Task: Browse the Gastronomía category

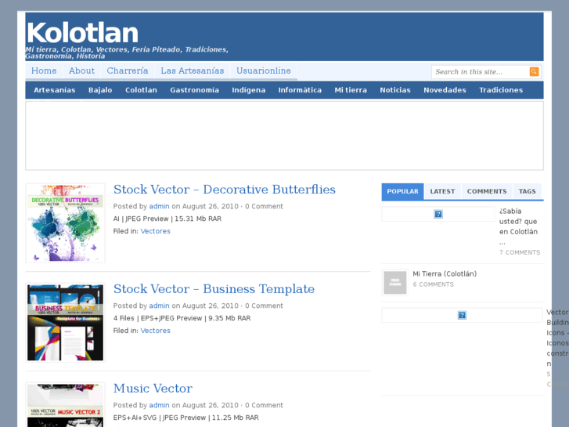Action: 195,90
